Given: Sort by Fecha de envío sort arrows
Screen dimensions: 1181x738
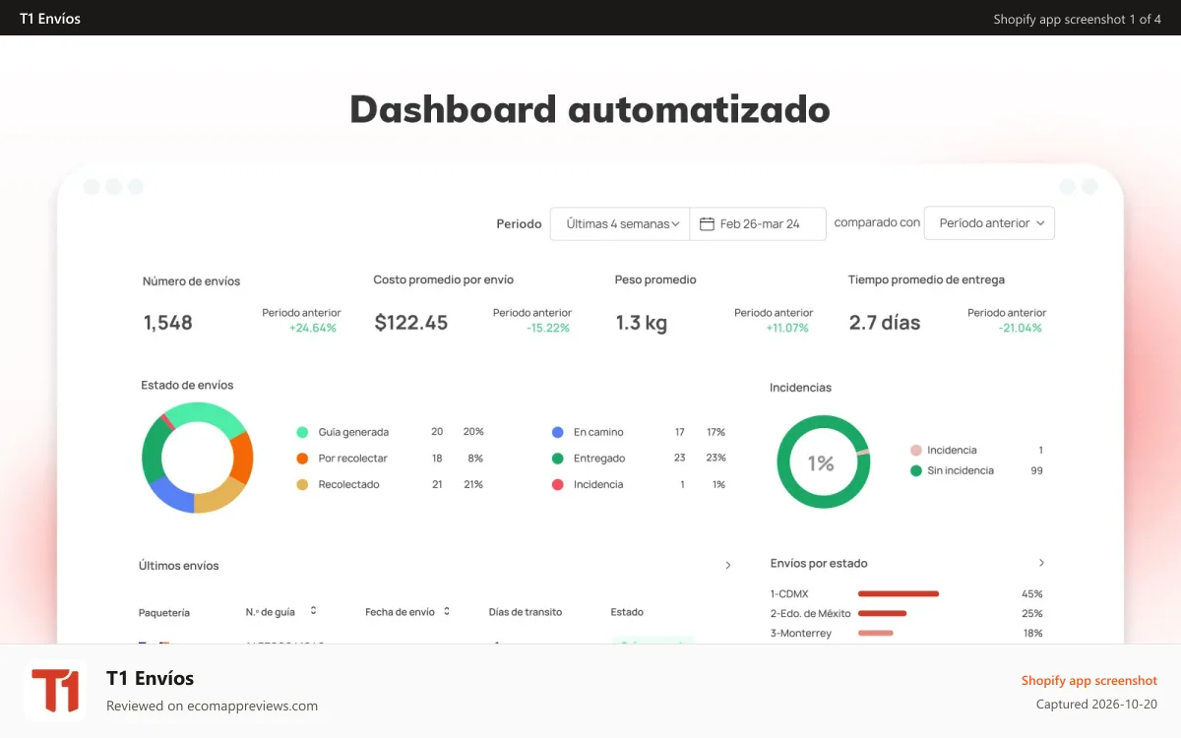Looking at the screenshot, I should [446, 611].
